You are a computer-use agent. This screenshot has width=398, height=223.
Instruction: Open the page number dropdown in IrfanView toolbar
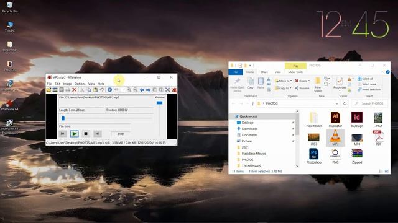coord(123,90)
